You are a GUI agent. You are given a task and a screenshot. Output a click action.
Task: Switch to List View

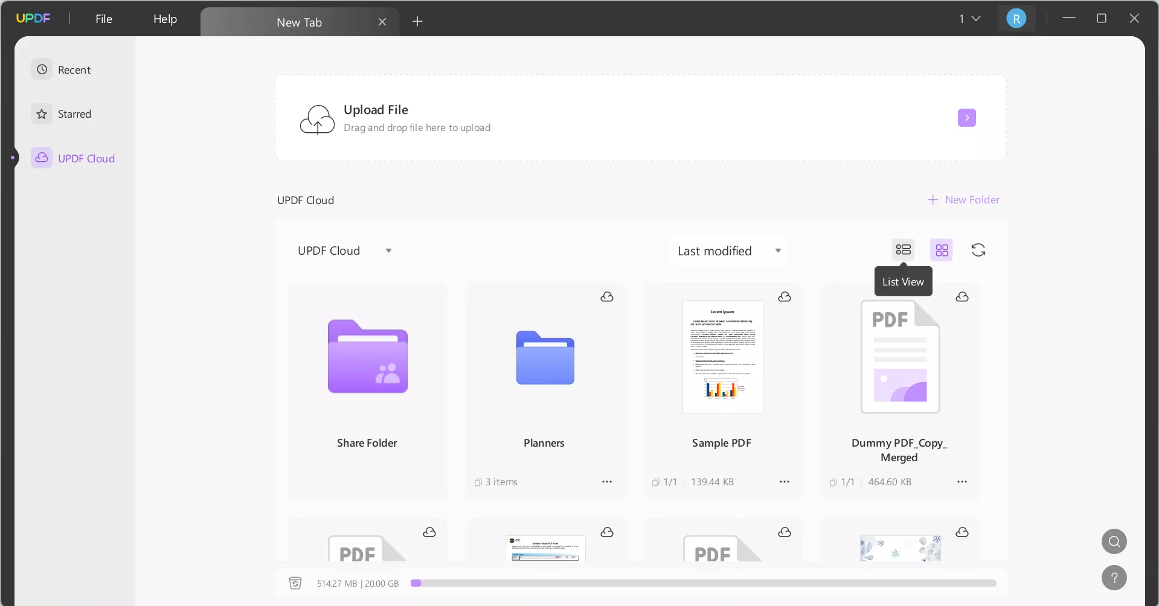pyautogui.click(x=904, y=250)
